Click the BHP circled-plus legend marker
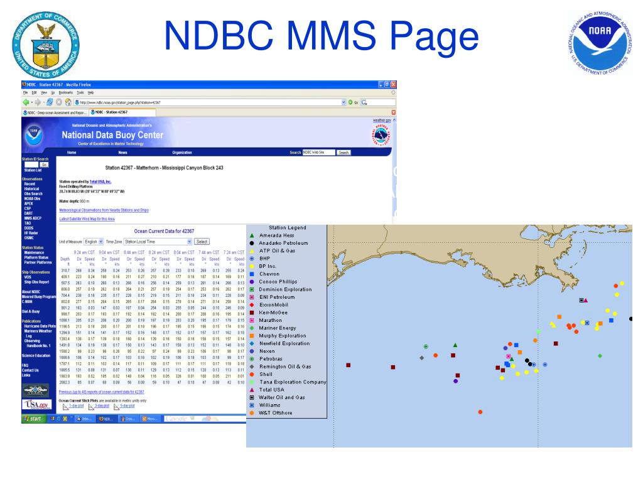Image resolution: width=643 pixels, height=482 pixels. pos(252,259)
